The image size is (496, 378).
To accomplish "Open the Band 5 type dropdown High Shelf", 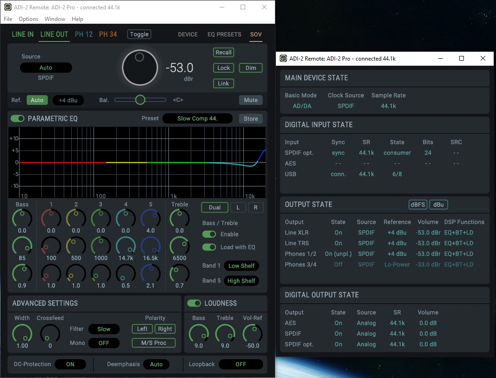I will point(241,281).
